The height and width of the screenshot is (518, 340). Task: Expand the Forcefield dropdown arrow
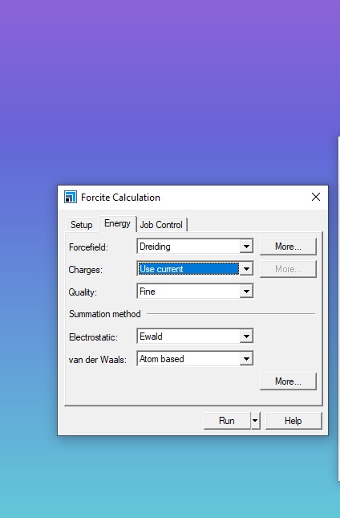[246, 247]
